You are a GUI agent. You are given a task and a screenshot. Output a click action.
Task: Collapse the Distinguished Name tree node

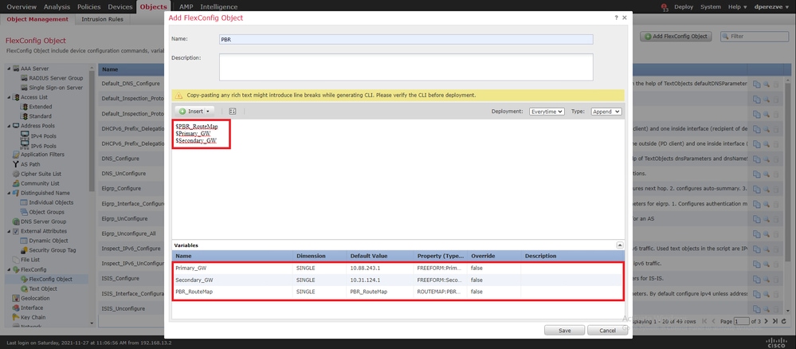9,193
